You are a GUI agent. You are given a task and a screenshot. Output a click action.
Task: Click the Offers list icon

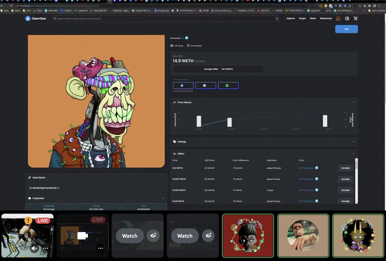174,154
